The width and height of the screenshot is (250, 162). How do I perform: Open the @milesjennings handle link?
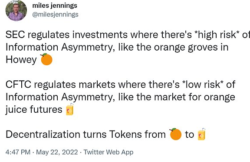point(55,14)
